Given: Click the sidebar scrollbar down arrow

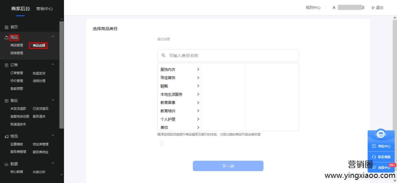Looking at the screenshot, I should (x=61, y=175).
